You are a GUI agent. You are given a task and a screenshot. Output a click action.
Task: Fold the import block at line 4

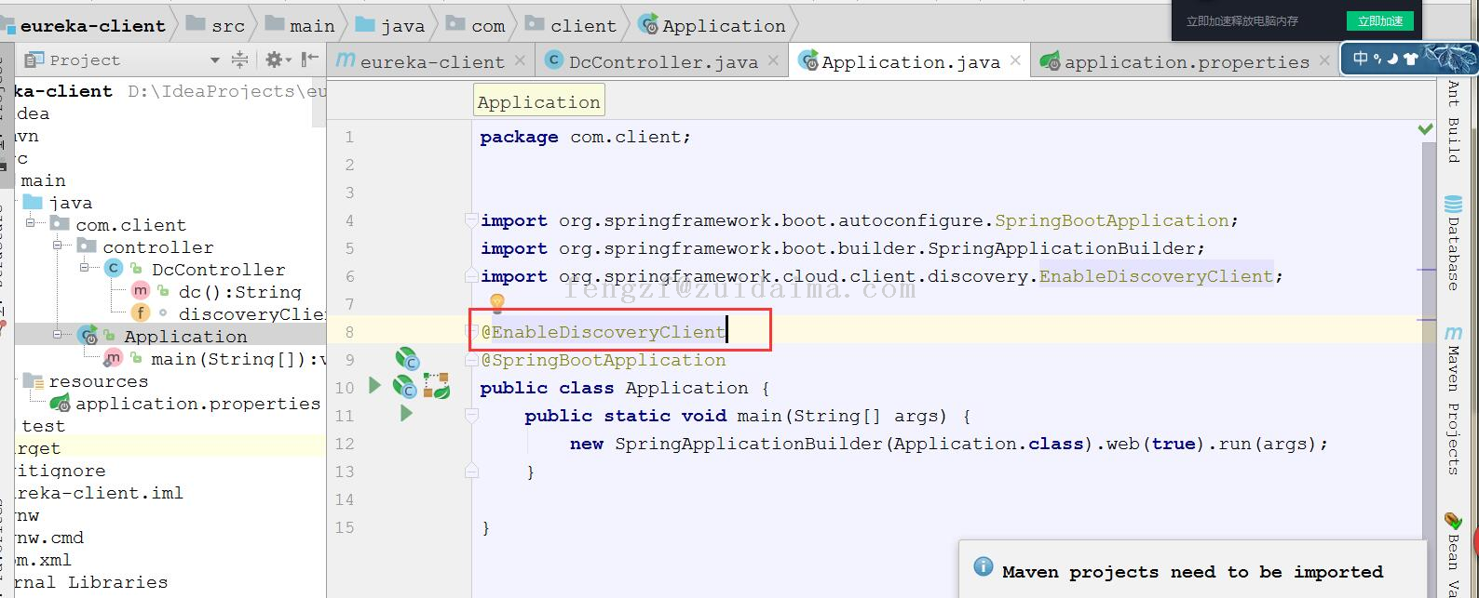pyautogui.click(x=472, y=220)
